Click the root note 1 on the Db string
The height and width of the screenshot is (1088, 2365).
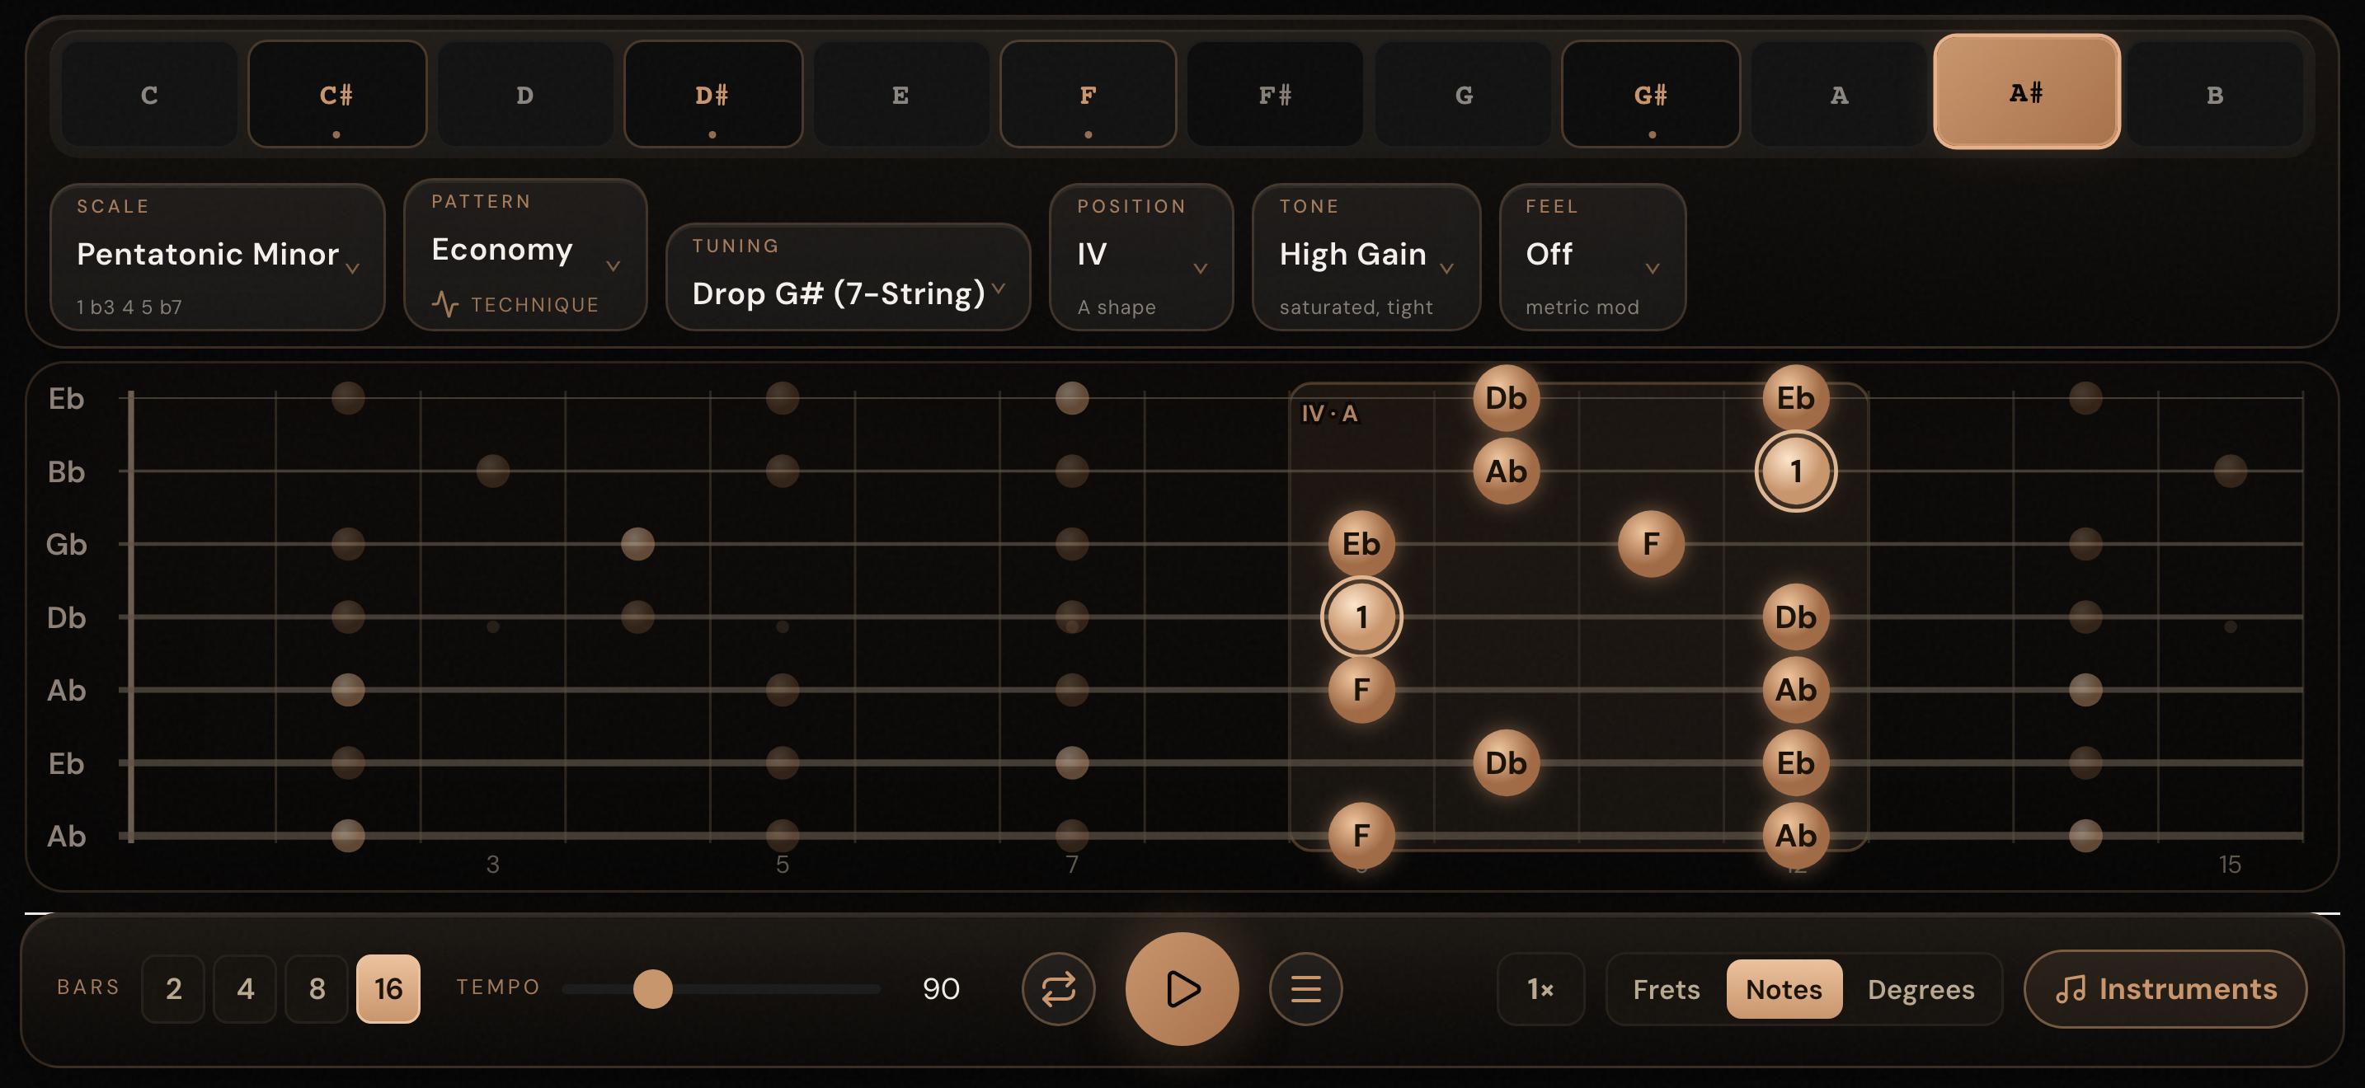(1361, 617)
